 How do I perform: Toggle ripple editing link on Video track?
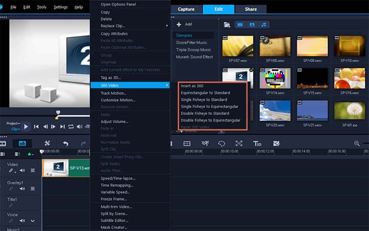click(x=11, y=170)
